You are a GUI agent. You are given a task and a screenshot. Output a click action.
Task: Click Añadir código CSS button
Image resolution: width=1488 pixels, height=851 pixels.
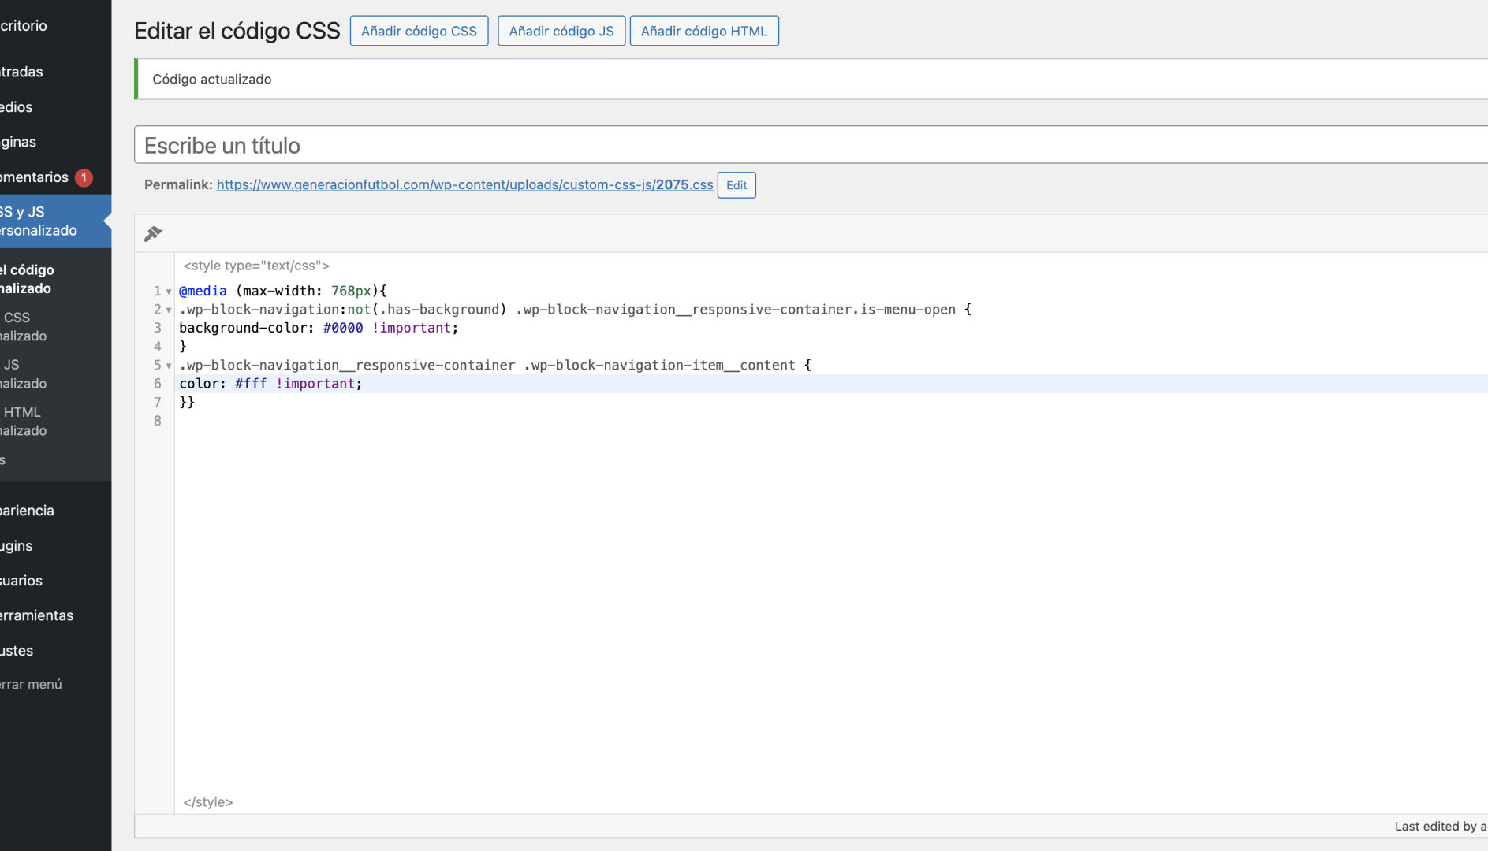click(419, 31)
